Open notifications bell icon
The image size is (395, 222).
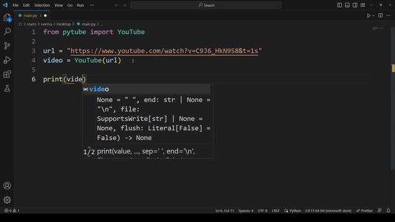point(388,210)
